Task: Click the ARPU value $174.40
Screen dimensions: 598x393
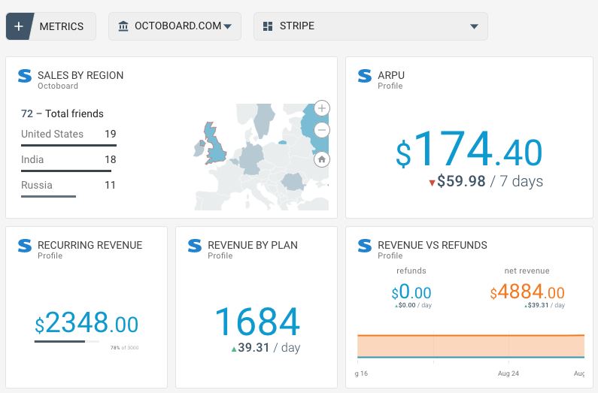Action: [x=469, y=149]
